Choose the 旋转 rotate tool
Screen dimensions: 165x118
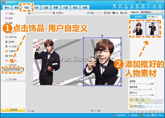tap(137, 6)
